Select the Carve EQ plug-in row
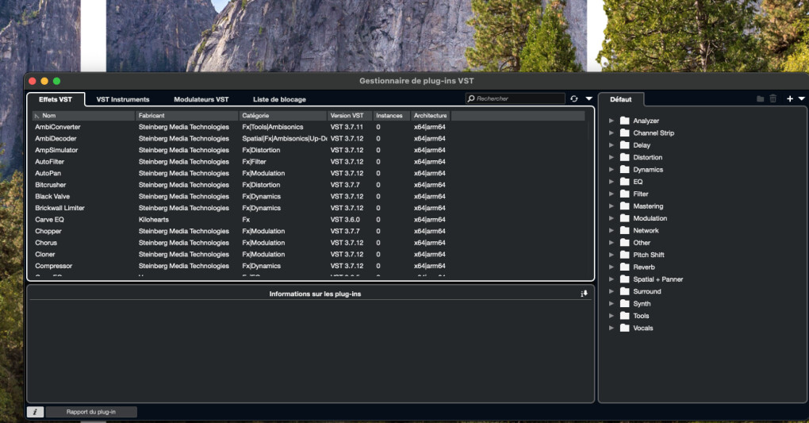This screenshot has width=809, height=423. (x=309, y=220)
